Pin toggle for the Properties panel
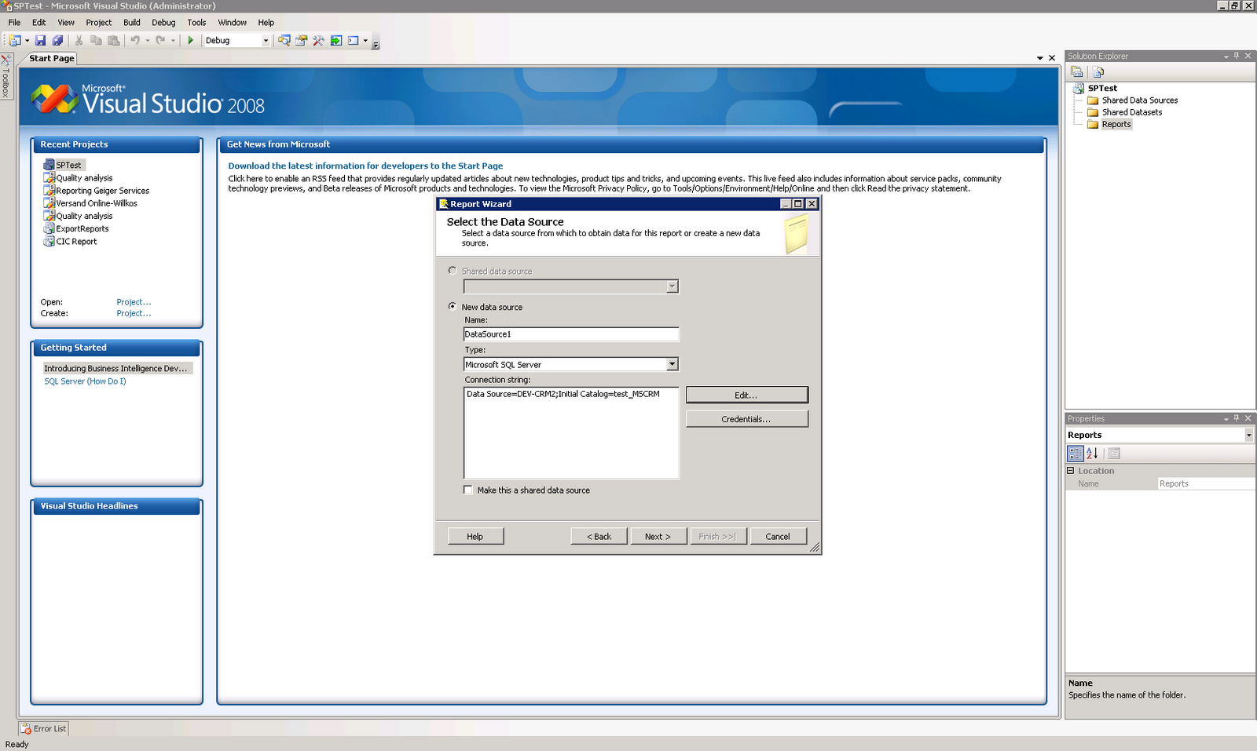The image size is (1257, 751). [1237, 418]
